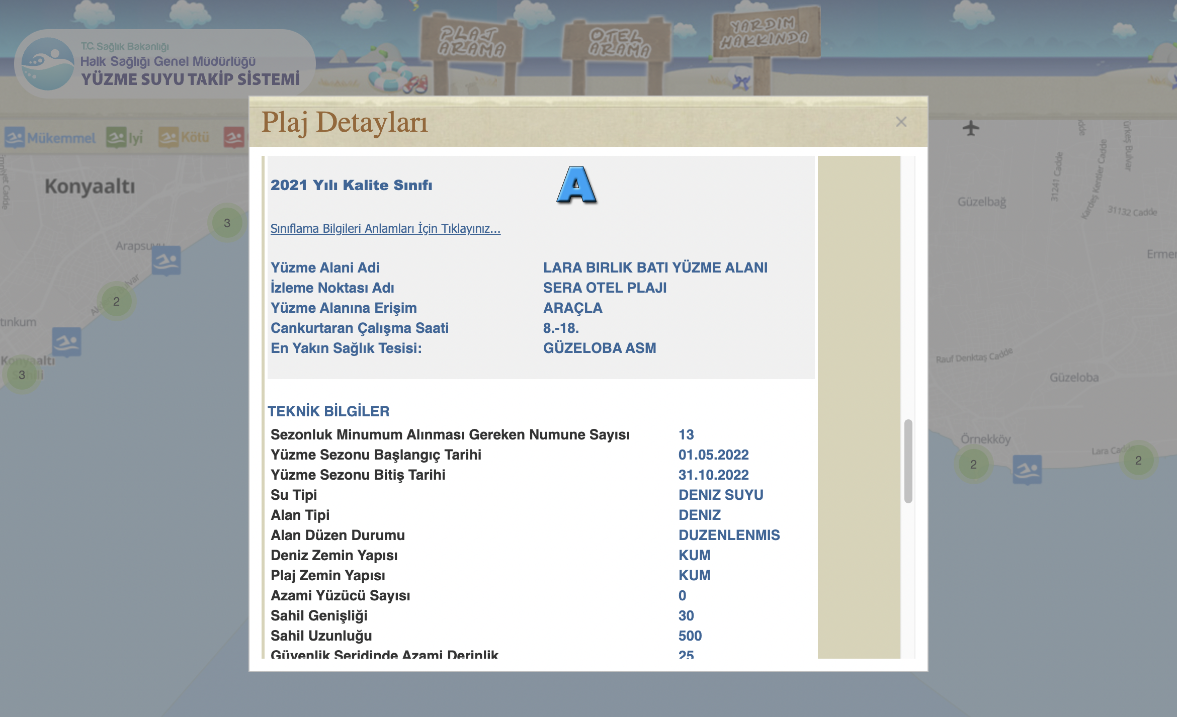
Task: Click the red swimmer legend icon
Action: (234, 137)
